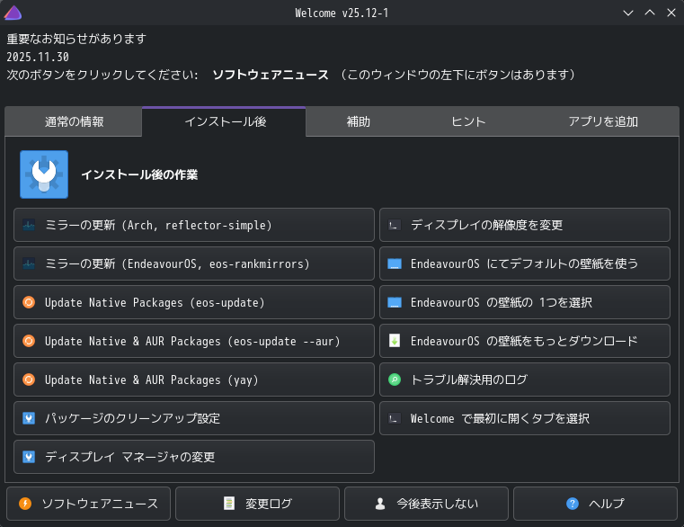The image size is (684, 527).
Task: Go to the 補助 tab
Action: pos(358,122)
